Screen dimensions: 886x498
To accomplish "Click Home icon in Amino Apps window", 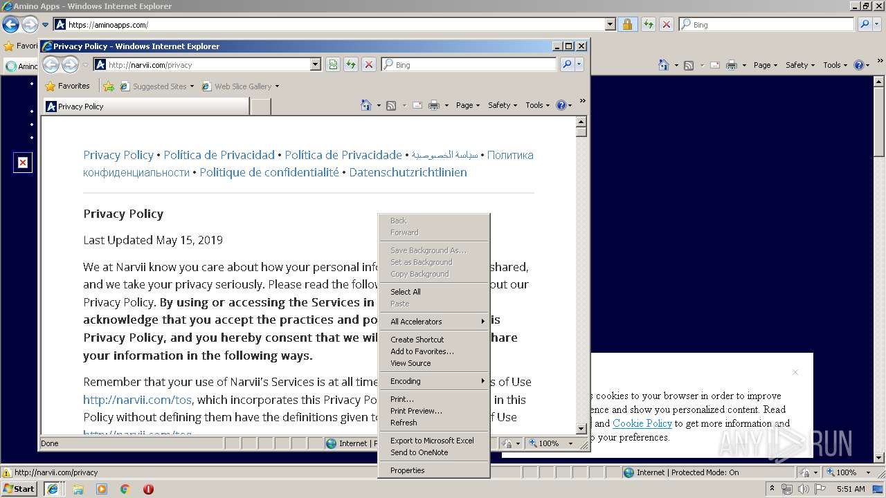I will 664,65.
